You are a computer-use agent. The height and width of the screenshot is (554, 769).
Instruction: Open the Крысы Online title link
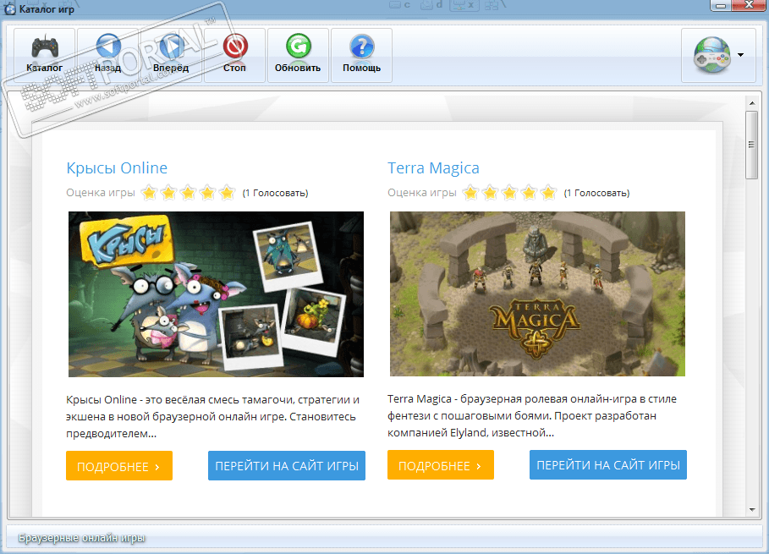tap(117, 167)
